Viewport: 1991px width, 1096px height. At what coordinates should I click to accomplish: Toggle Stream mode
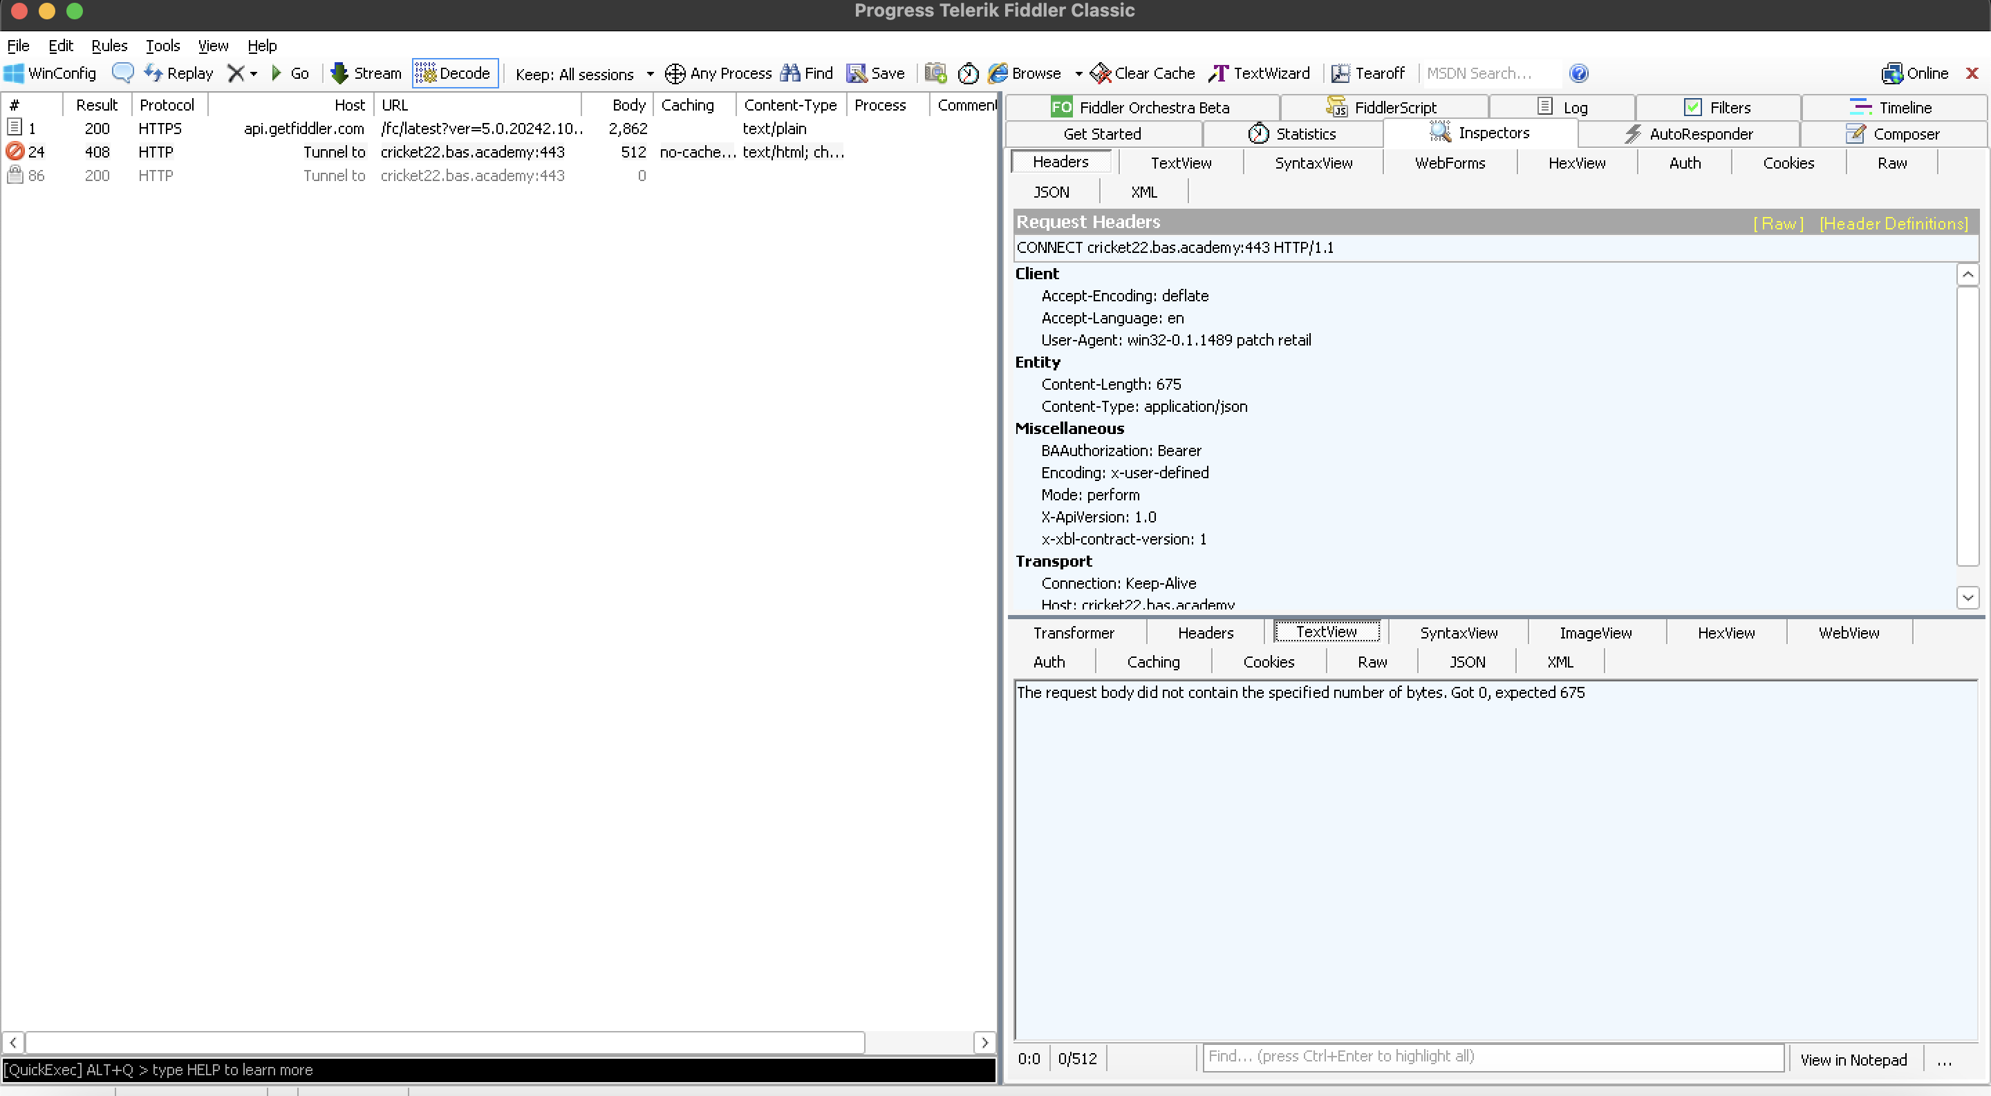coord(366,73)
